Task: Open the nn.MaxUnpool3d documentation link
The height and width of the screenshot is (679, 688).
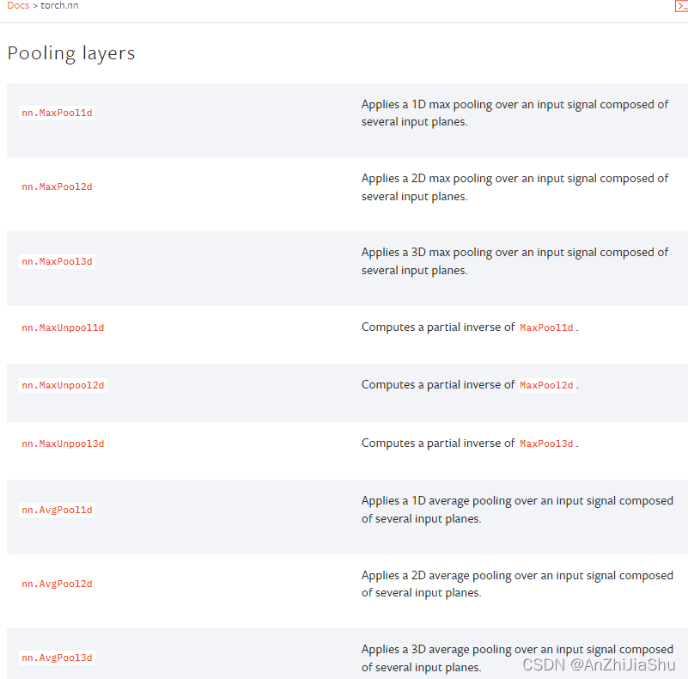Action: click(x=63, y=443)
